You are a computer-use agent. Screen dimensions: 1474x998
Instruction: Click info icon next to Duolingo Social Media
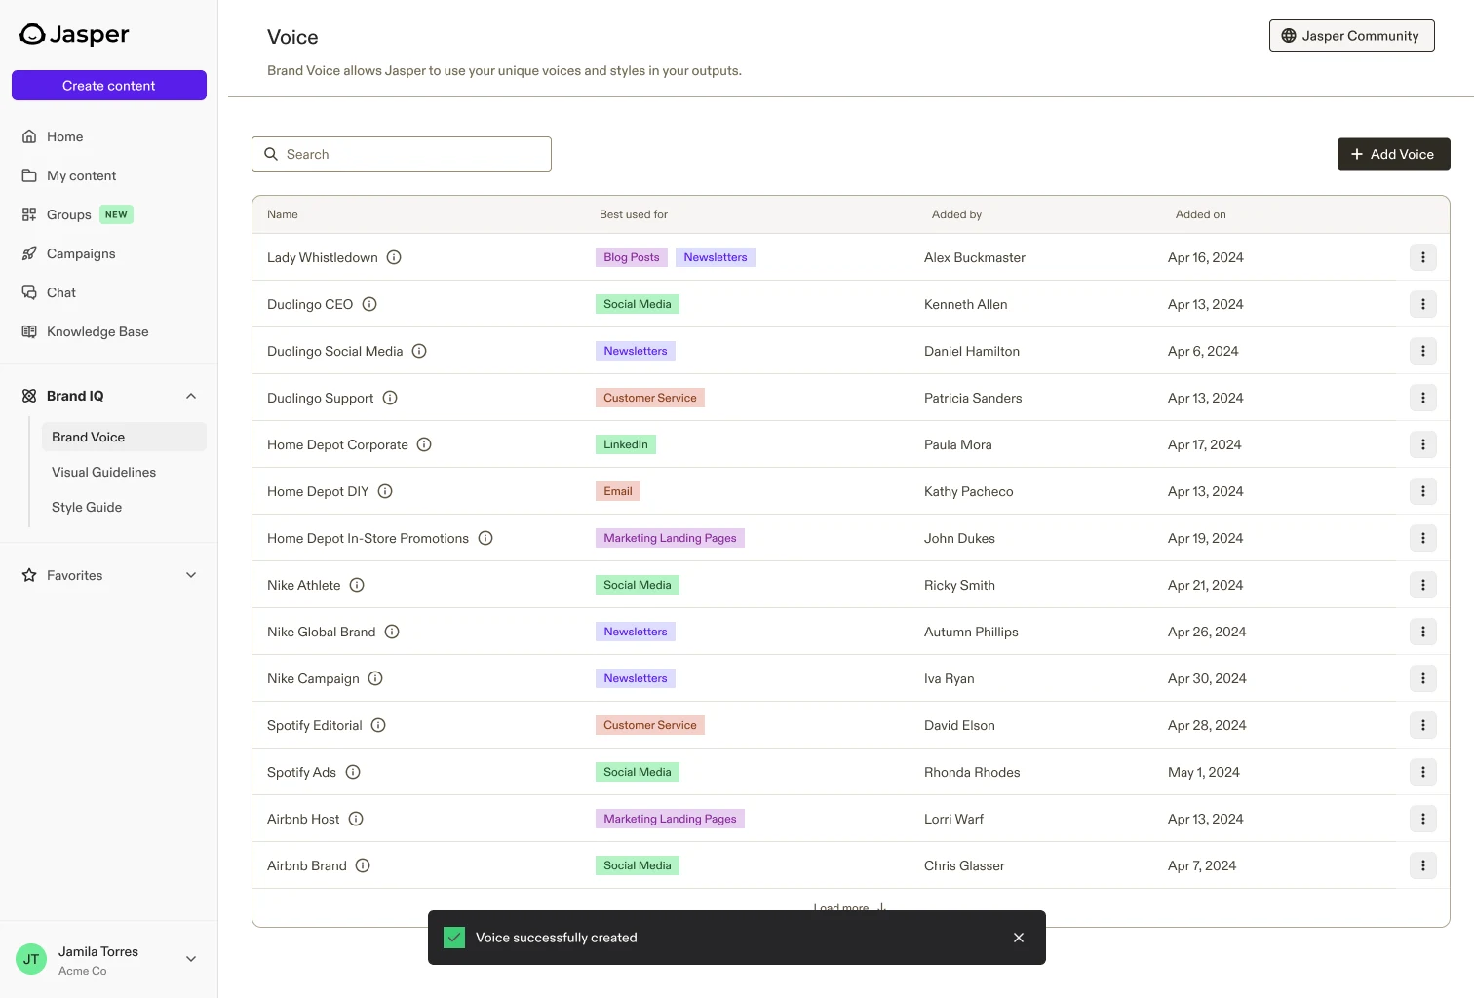[419, 351]
